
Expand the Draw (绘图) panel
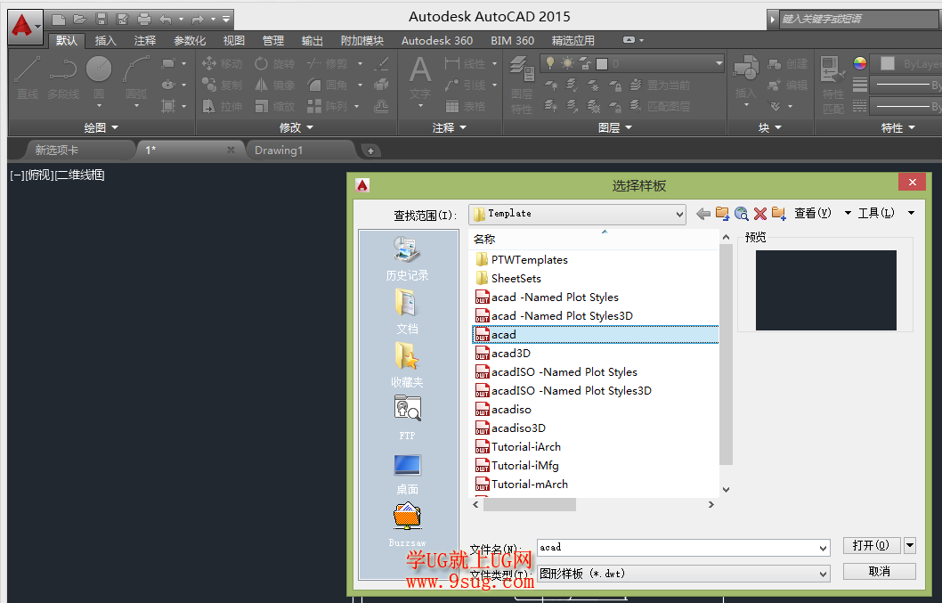(x=101, y=127)
